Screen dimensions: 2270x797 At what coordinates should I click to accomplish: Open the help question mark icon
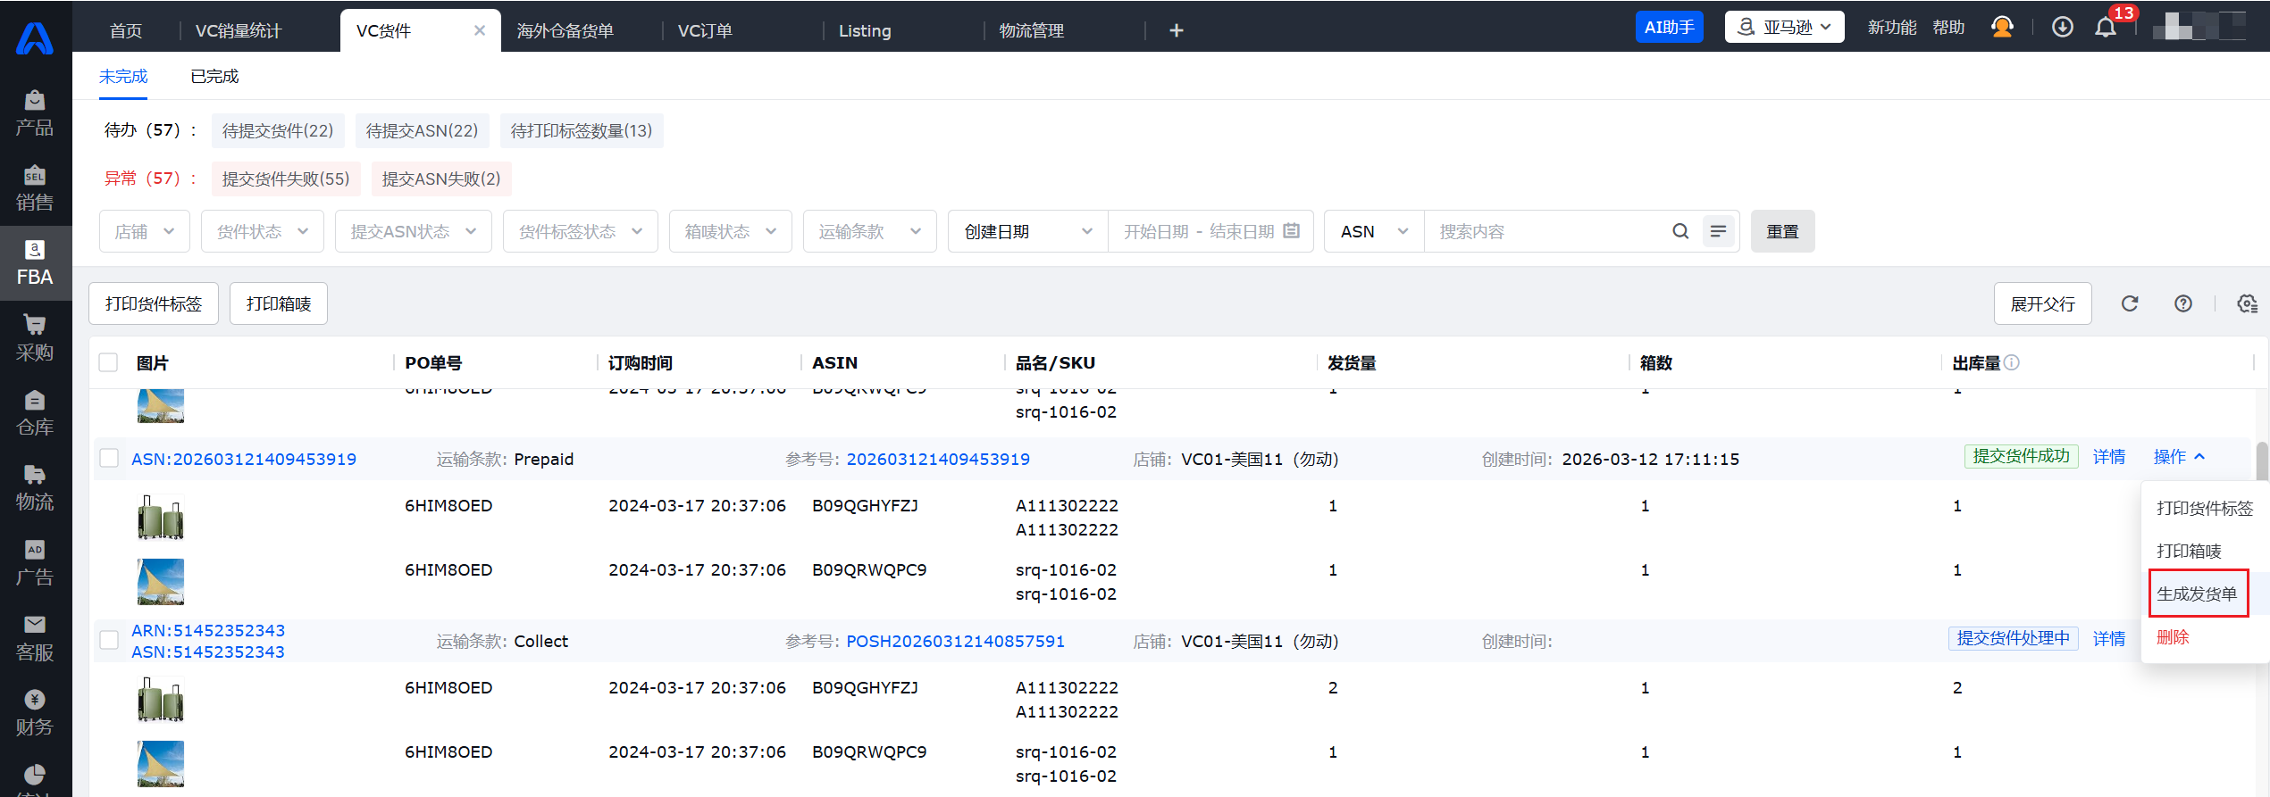[x=2182, y=304]
